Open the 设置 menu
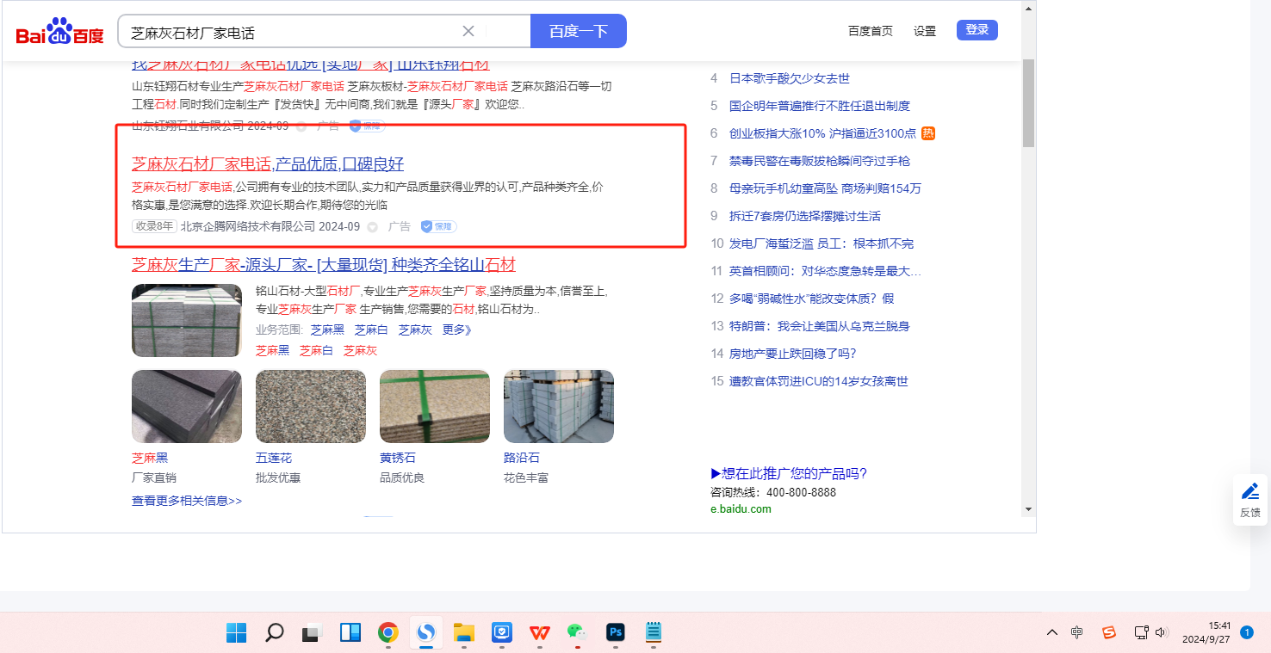 click(x=925, y=31)
